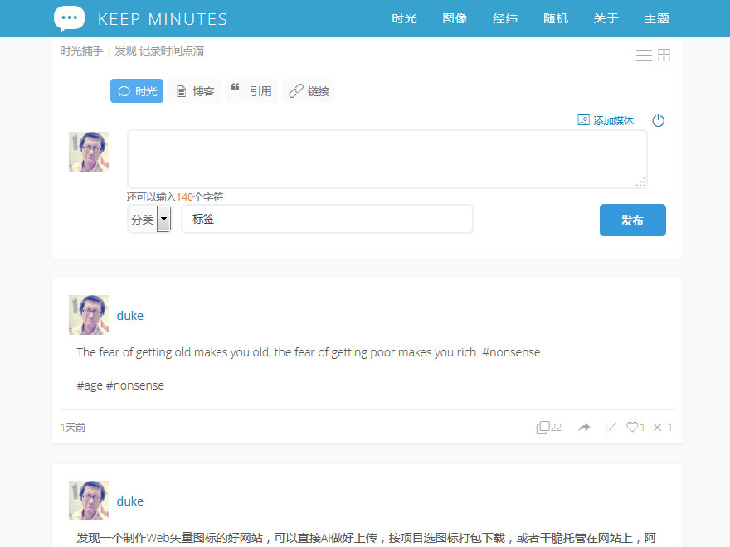Open duke's profile from first post username
Viewport: 730px width, 547px height.
(130, 316)
